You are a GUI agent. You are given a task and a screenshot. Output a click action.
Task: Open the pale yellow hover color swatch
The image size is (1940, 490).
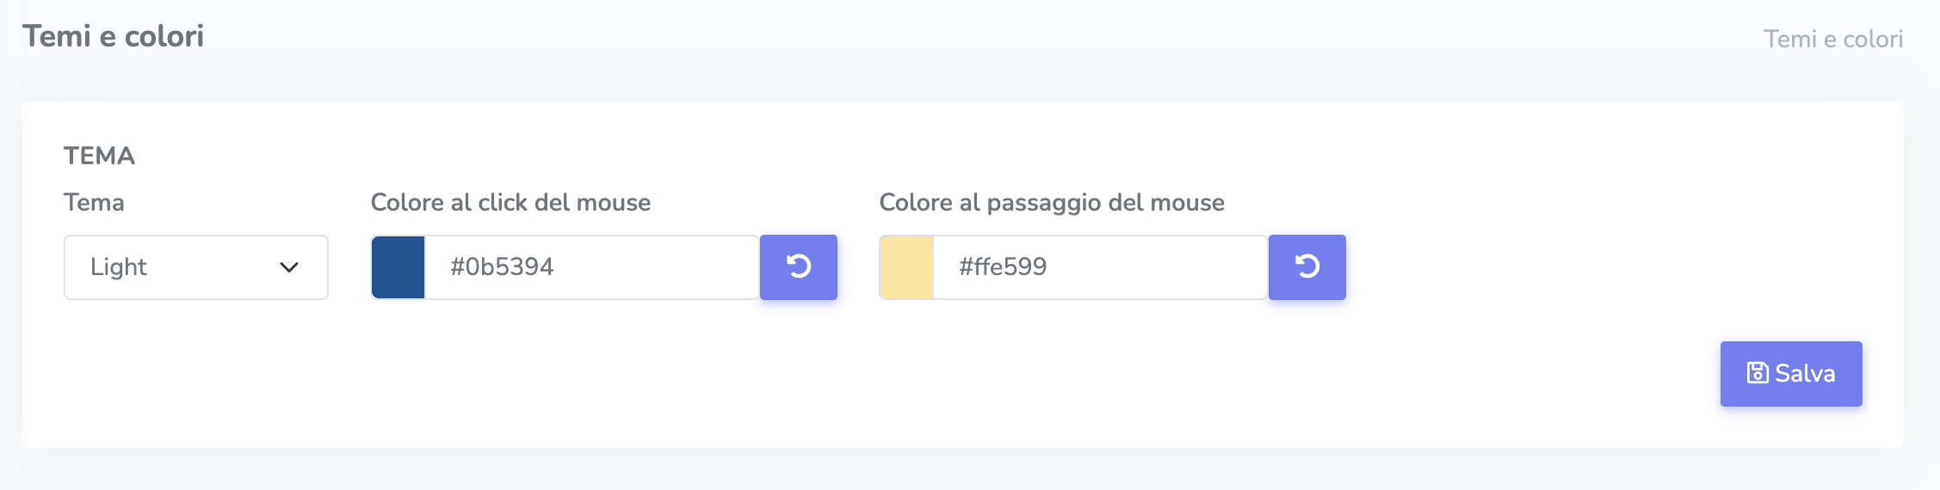pos(907,267)
